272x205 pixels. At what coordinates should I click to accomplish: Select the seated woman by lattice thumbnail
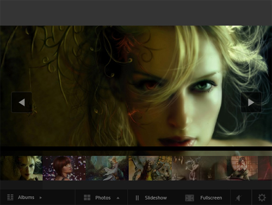(x=236, y=168)
